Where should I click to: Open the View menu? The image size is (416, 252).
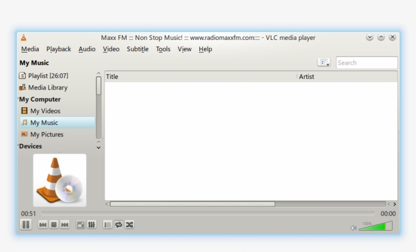point(184,49)
